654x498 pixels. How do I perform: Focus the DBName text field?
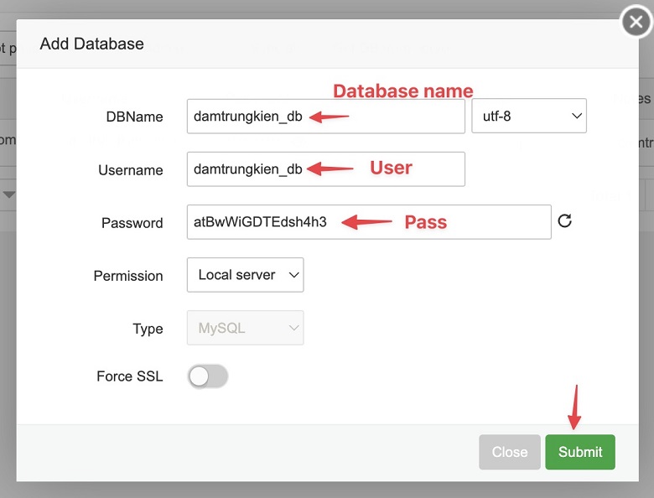point(325,117)
